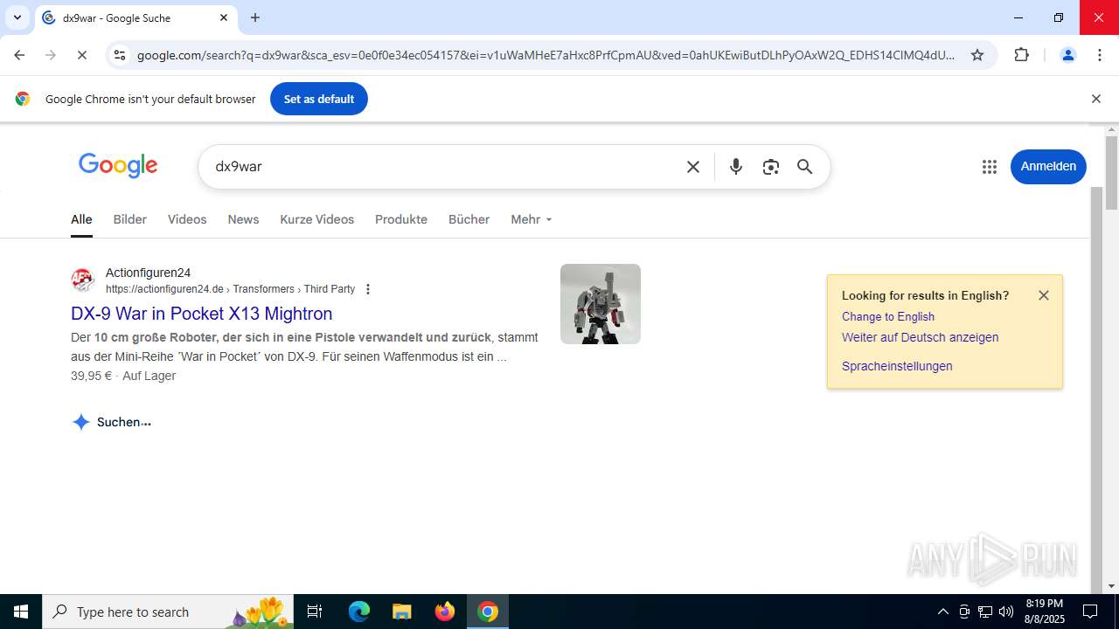This screenshot has width=1119, height=629.
Task: Expand the tab search dropdown arrow
Action: point(17,17)
